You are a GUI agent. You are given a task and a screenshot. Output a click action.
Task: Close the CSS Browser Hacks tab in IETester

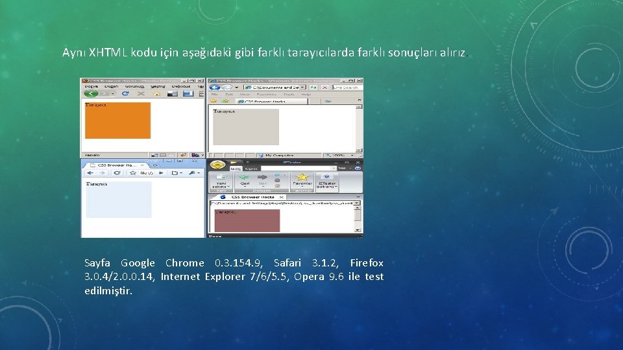click(281, 197)
